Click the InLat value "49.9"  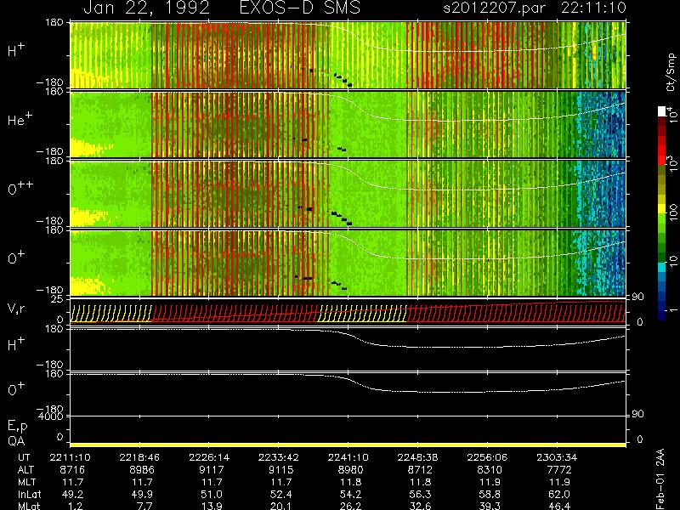click(x=142, y=494)
